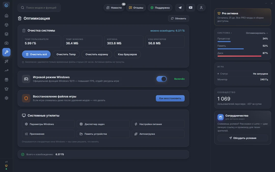The height and width of the screenshot is (172, 275).
Task: Open the user profile icon
Action: [201, 8]
